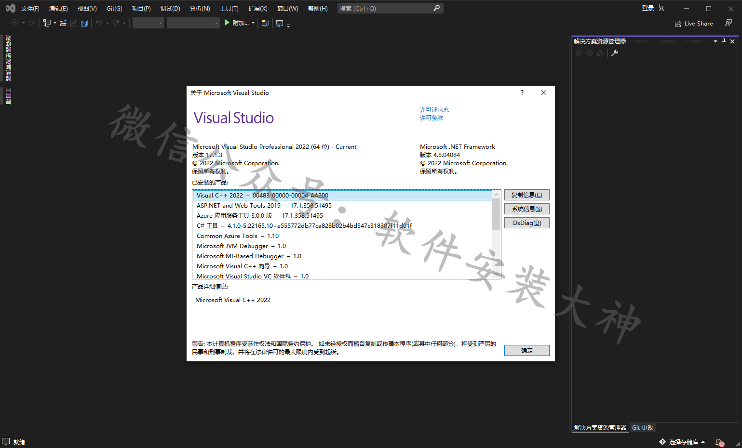This screenshot has height=448, width=742.
Task: Click the Find in Files folder icon
Action: (x=265, y=23)
